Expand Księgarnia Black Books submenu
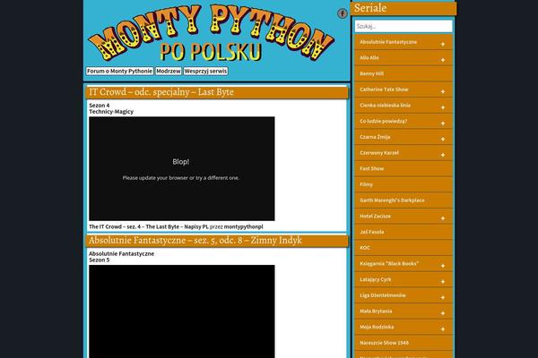Viewport: 538px width, 358px height. 443,266
